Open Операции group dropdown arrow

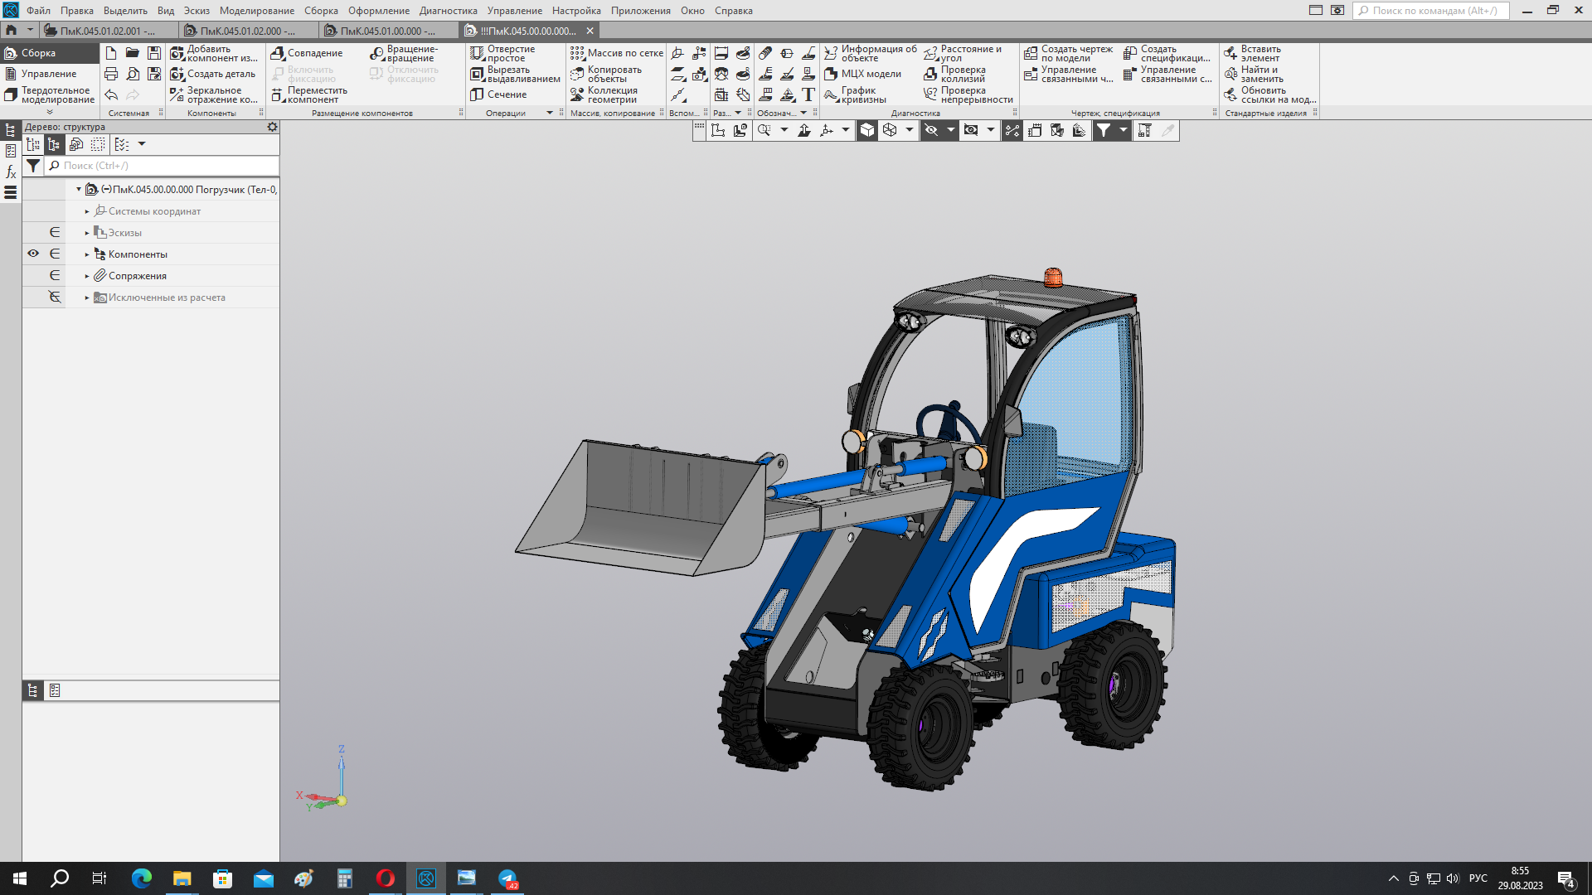click(x=549, y=114)
